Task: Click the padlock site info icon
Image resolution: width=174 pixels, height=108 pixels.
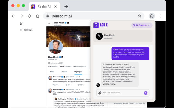Action: [48, 16]
